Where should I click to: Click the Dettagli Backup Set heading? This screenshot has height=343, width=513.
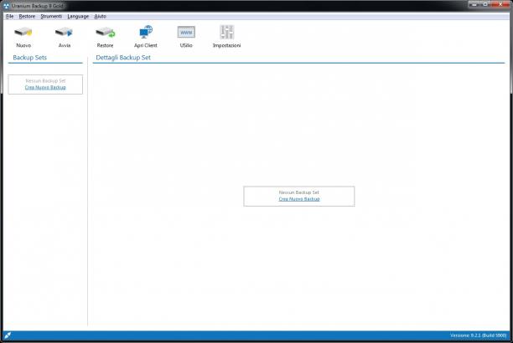click(x=123, y=58)
